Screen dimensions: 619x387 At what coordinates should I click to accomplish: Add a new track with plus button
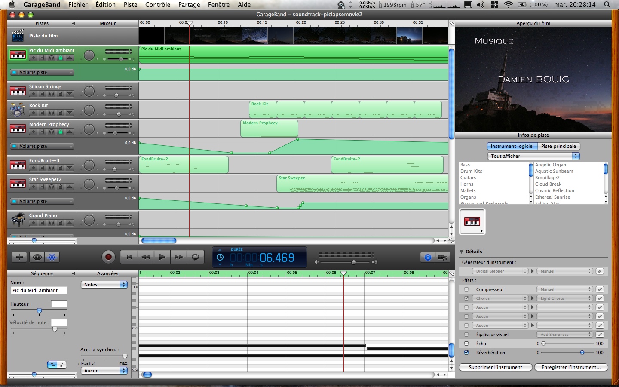(19, 257)
